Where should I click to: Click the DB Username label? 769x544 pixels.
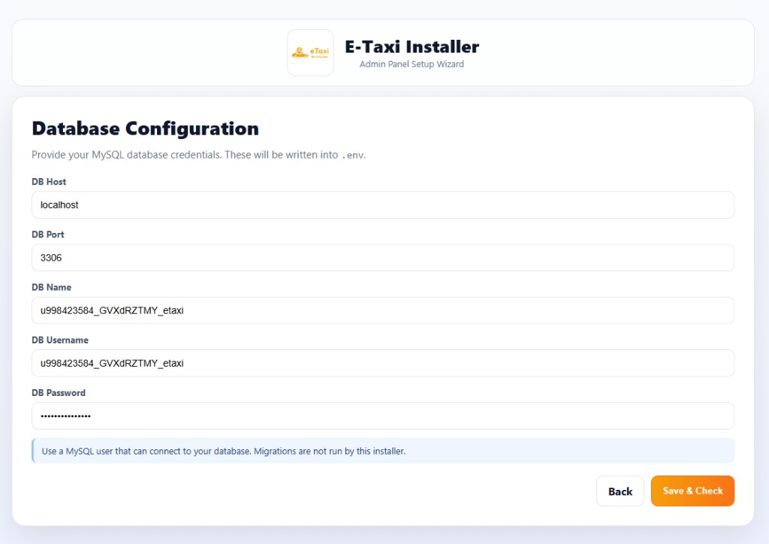pos(60,340)
